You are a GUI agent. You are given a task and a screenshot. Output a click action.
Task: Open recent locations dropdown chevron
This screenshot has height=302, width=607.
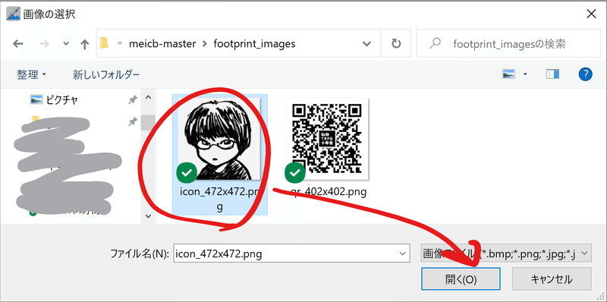[66, 44]
